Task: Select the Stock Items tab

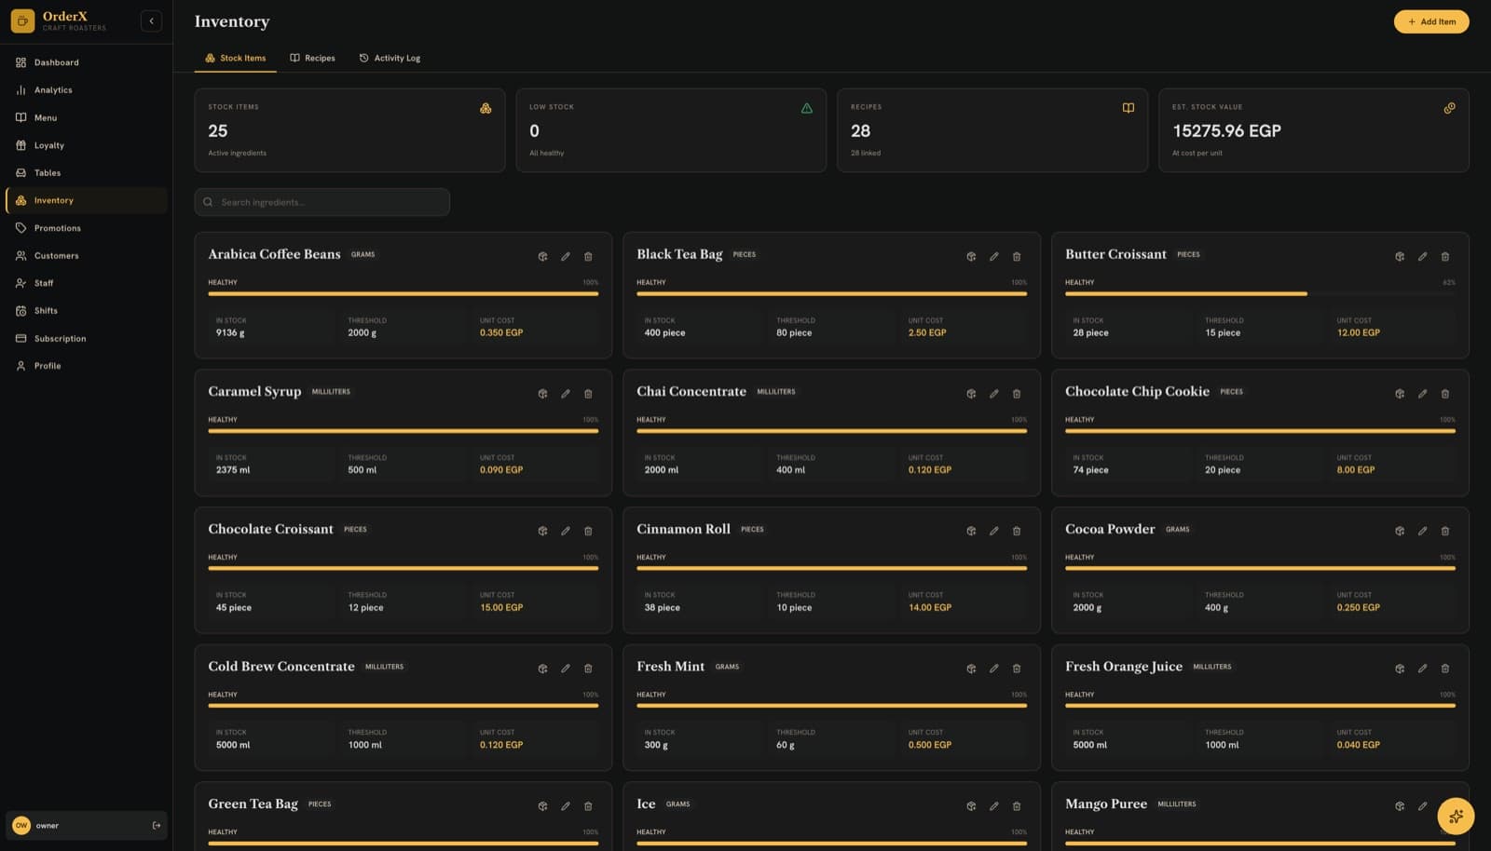Action: pos(235,58)
